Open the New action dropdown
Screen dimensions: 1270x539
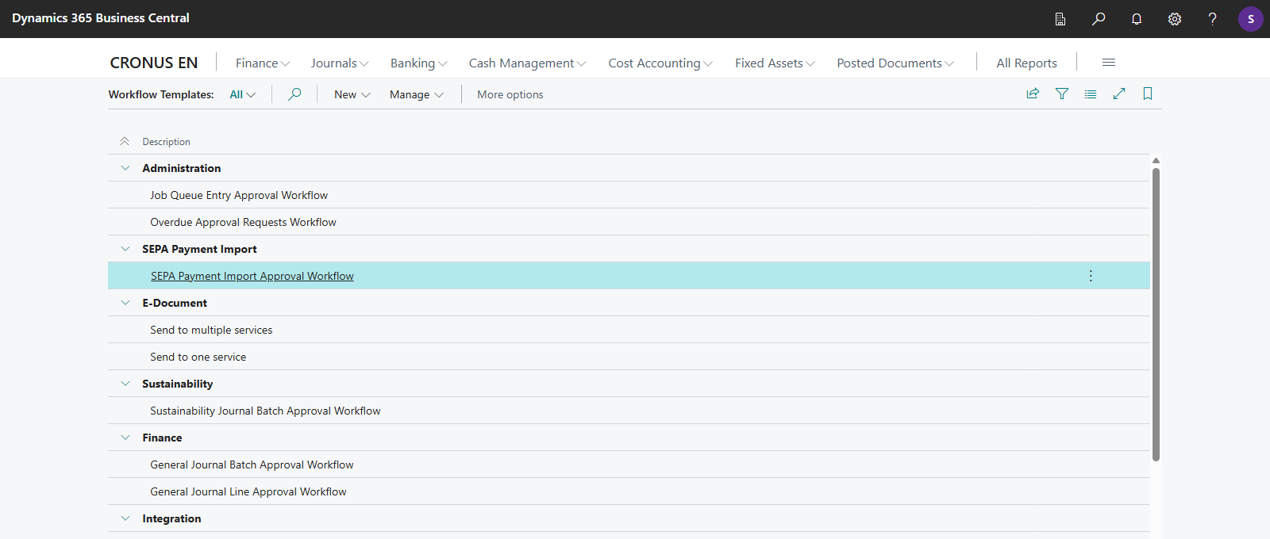(352, 94)
